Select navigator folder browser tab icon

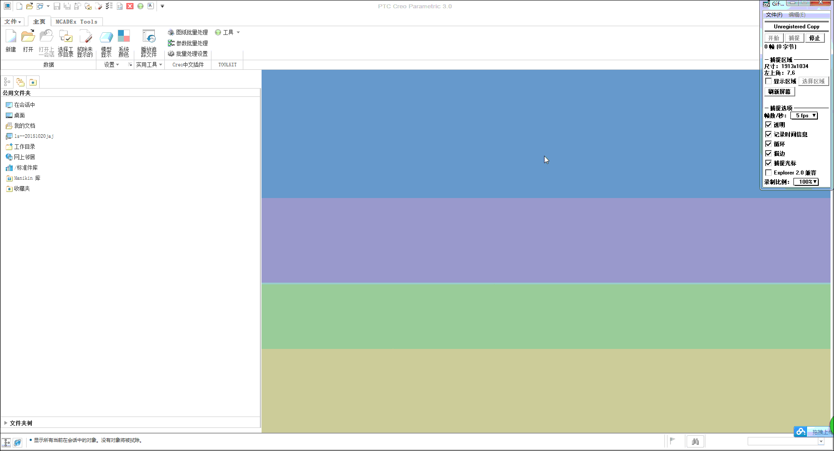coord(20,82)
